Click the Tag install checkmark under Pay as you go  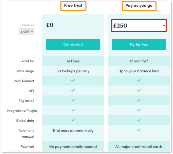click(139, 100)
